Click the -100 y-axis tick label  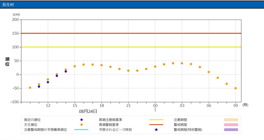15,102
